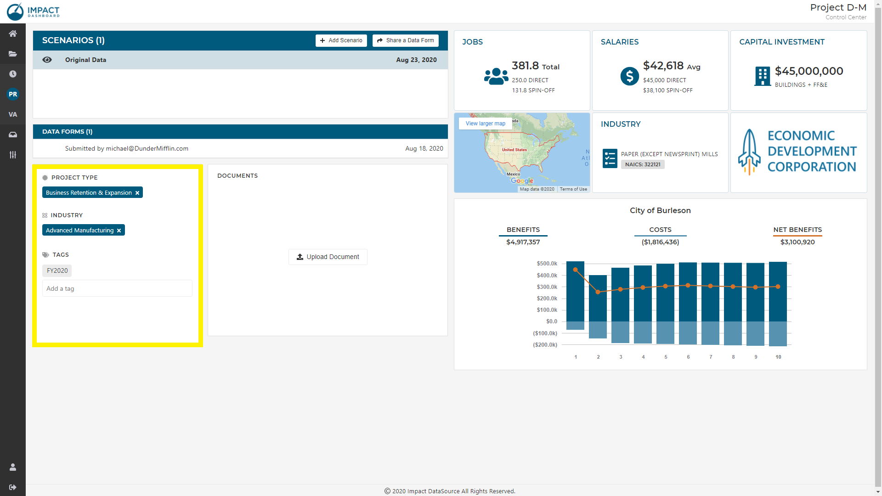
Task: Open the user profile sidebar icon
Action: (13, 467)
